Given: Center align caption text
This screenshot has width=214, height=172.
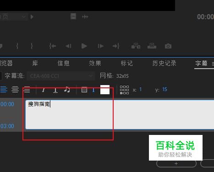Looking at the screenshot, I should coord(15,89).
